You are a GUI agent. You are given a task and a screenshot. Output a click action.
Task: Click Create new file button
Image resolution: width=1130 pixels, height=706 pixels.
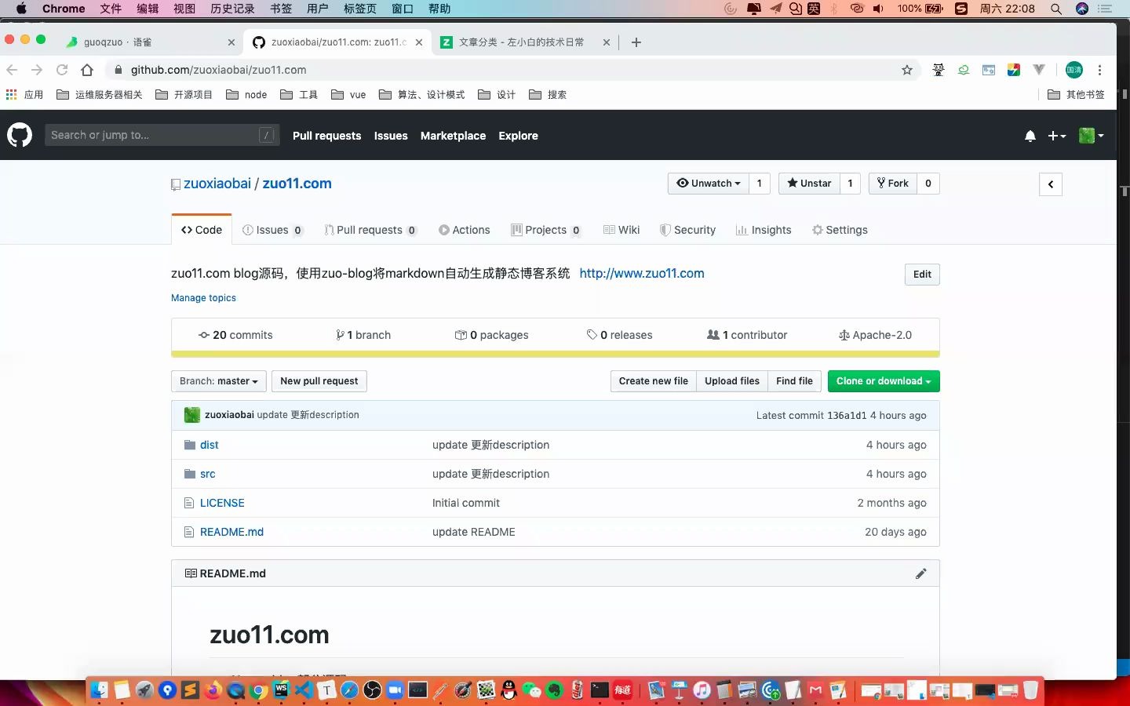(653, 381)
